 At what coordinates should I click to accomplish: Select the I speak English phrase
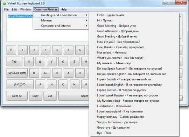click(134, 79)
